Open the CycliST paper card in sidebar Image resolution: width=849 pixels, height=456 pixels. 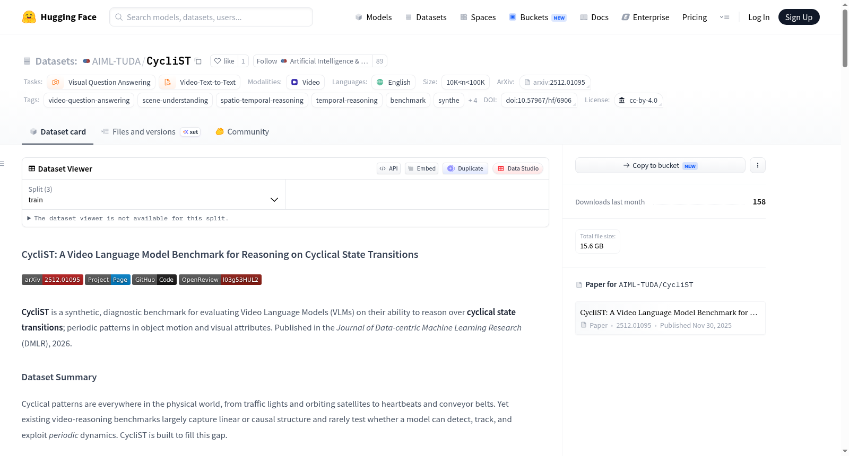[670, 318]
